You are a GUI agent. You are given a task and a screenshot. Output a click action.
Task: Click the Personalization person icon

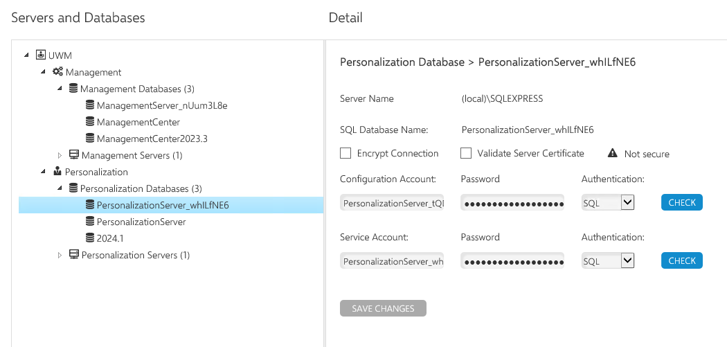57,172
